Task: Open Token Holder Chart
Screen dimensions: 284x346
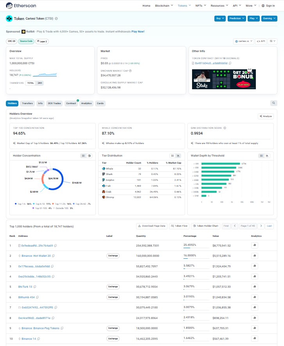Action: 205,226
